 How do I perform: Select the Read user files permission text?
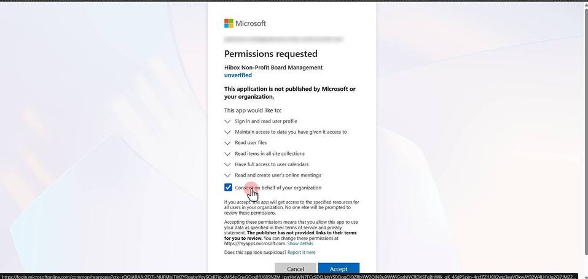click(251, 143)
